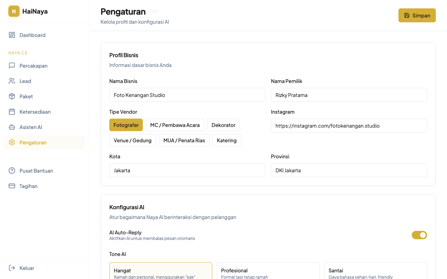Go to the Tagihan menu item
The image size is (447, 279).
pos(29,186)
